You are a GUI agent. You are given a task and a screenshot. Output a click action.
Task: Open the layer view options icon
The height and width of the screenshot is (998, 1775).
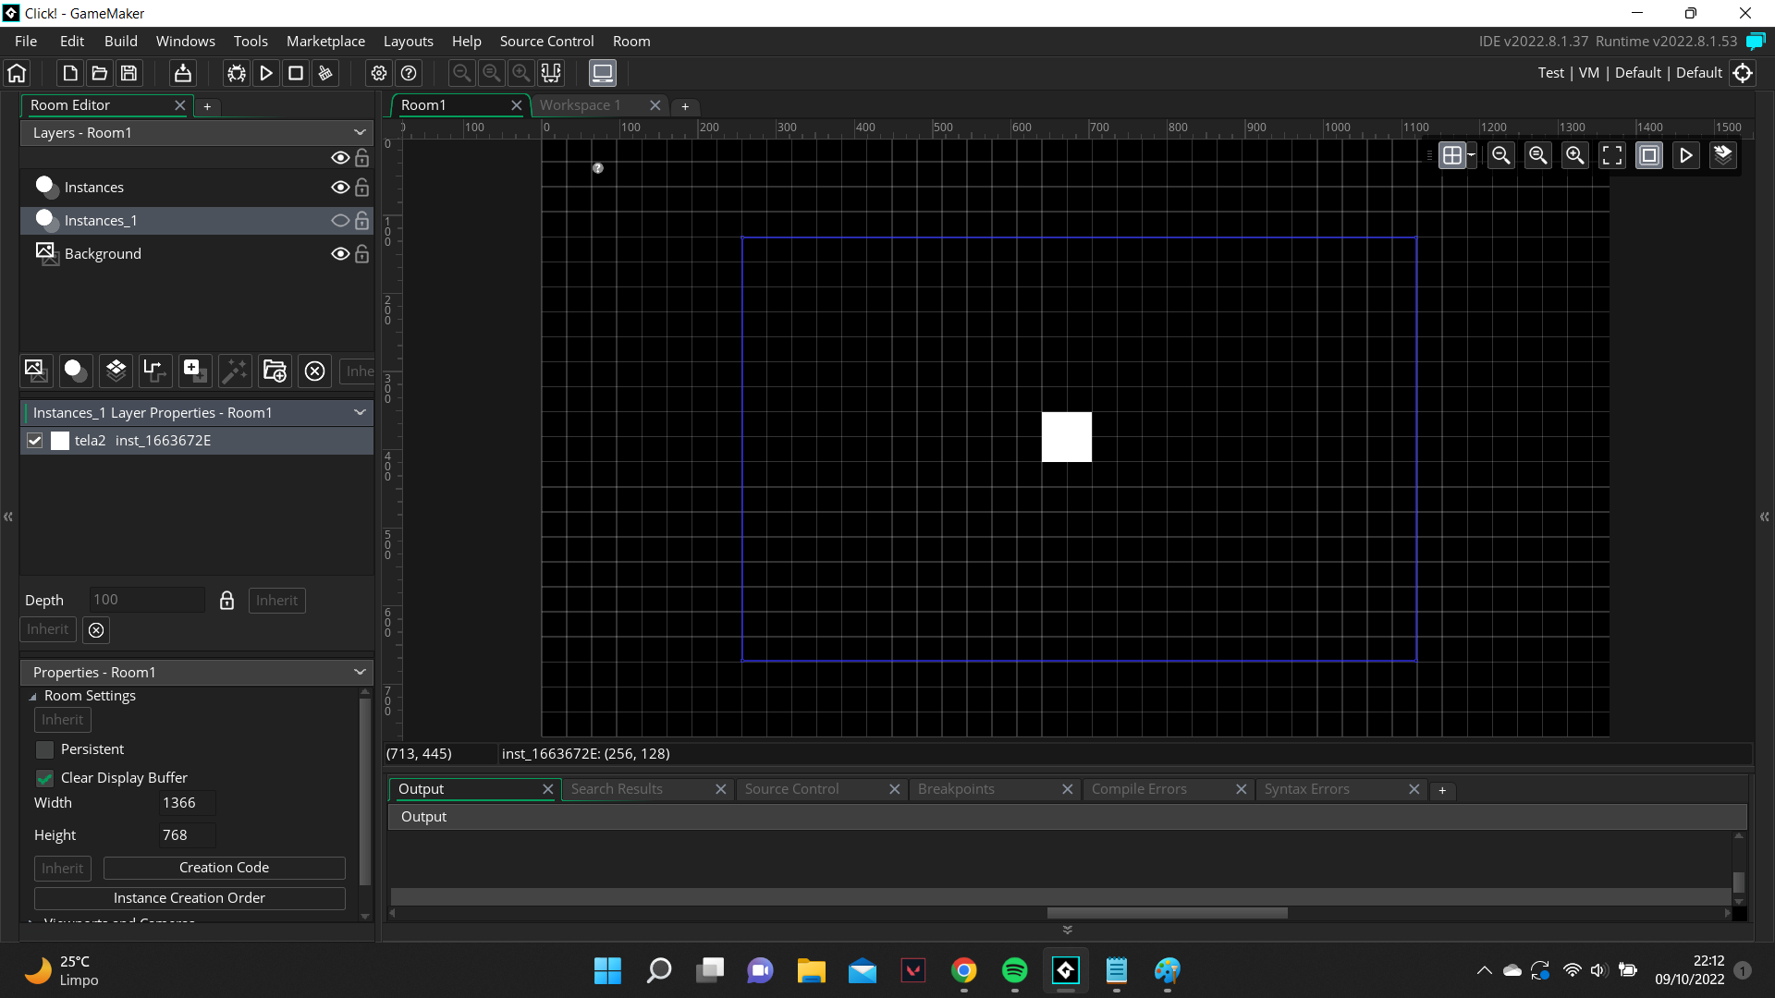(x=1723, y=155)
